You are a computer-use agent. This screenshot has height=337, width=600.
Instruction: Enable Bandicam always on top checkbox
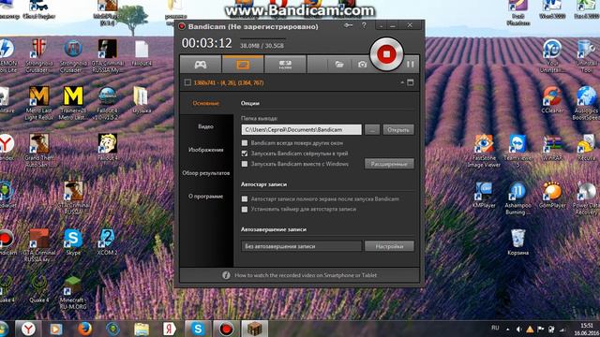point(245,143)
